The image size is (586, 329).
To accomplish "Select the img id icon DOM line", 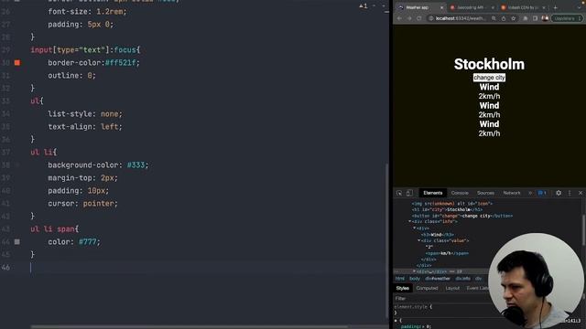I will [451, 204].
